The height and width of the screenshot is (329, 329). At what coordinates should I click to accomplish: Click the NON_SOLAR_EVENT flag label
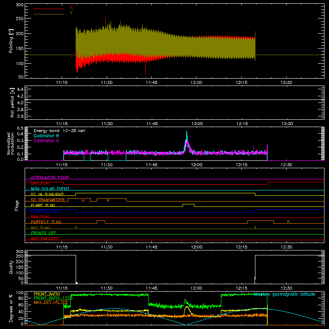(50, 189)
